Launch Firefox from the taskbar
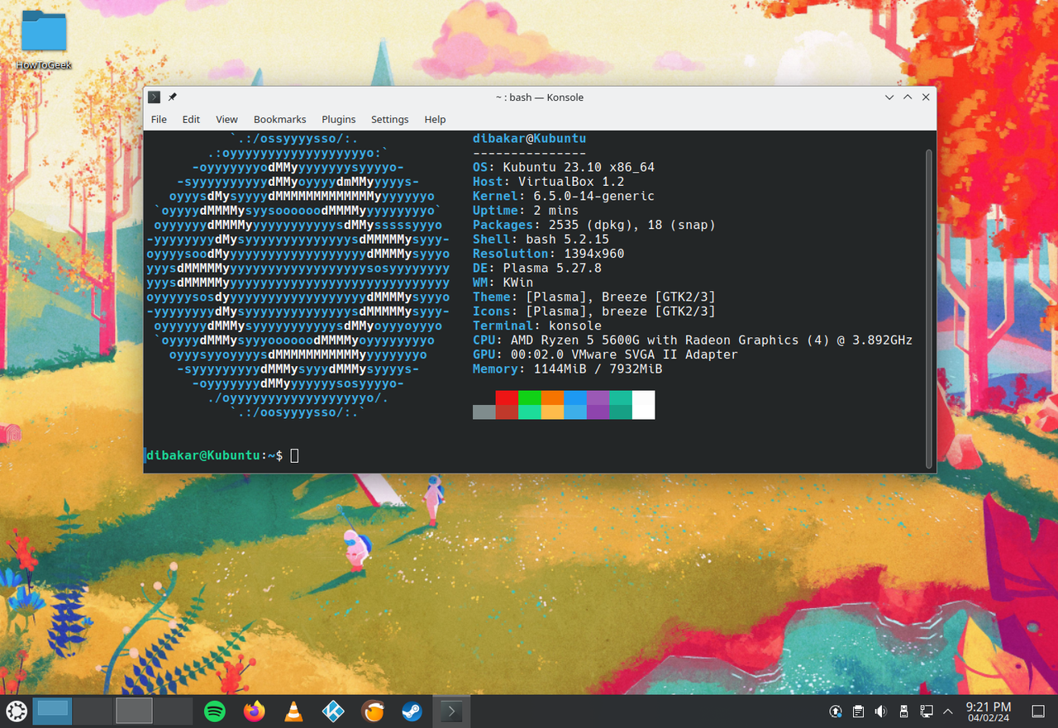The image size is (1058, 728). tap(254, 711)
